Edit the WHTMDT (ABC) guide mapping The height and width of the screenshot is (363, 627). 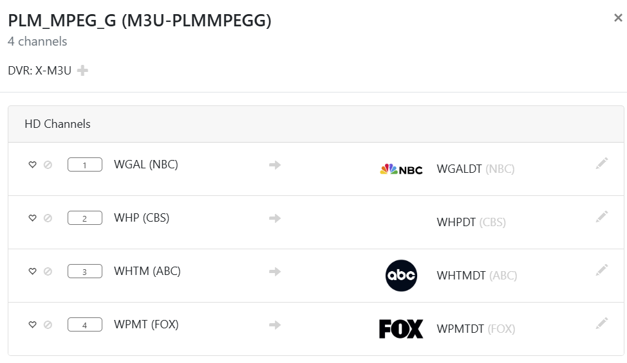[601, 270]
